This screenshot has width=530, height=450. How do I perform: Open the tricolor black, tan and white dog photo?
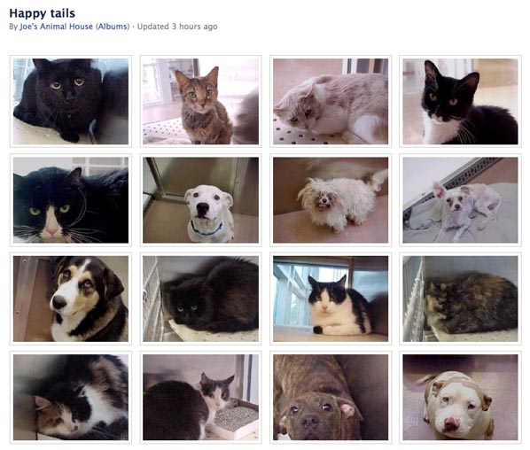[x=71, y=299]
